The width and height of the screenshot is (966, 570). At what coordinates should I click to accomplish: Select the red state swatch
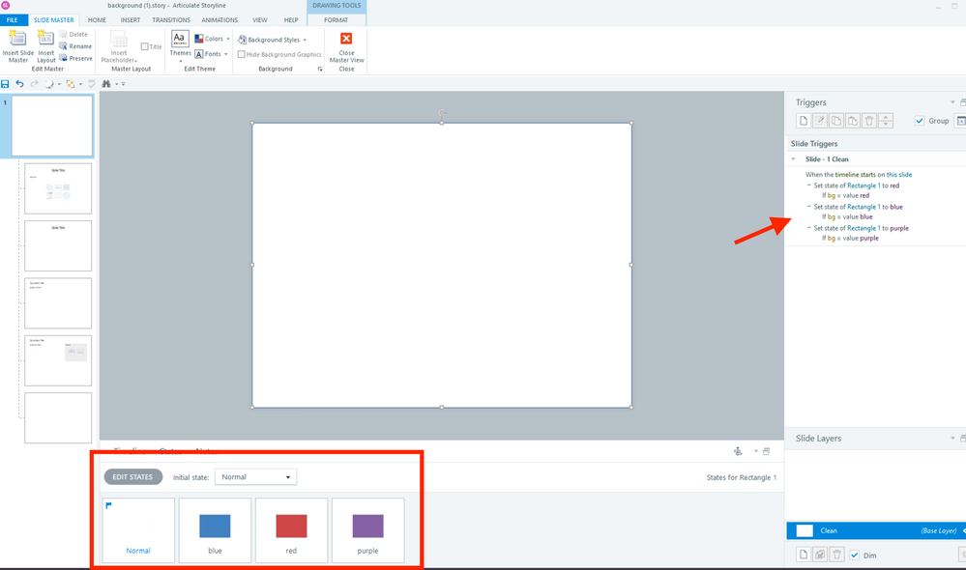291,530
